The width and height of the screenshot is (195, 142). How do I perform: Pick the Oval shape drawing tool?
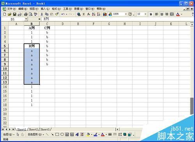[x=62, y=134]
